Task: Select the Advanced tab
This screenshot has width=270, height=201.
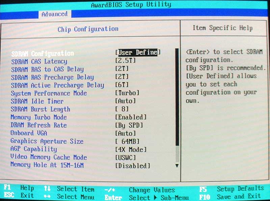Action: [55, 14]
